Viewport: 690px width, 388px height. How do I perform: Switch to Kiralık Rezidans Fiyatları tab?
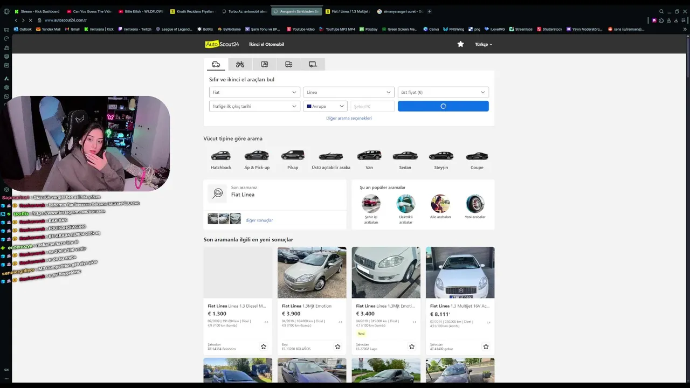point(193,11)
